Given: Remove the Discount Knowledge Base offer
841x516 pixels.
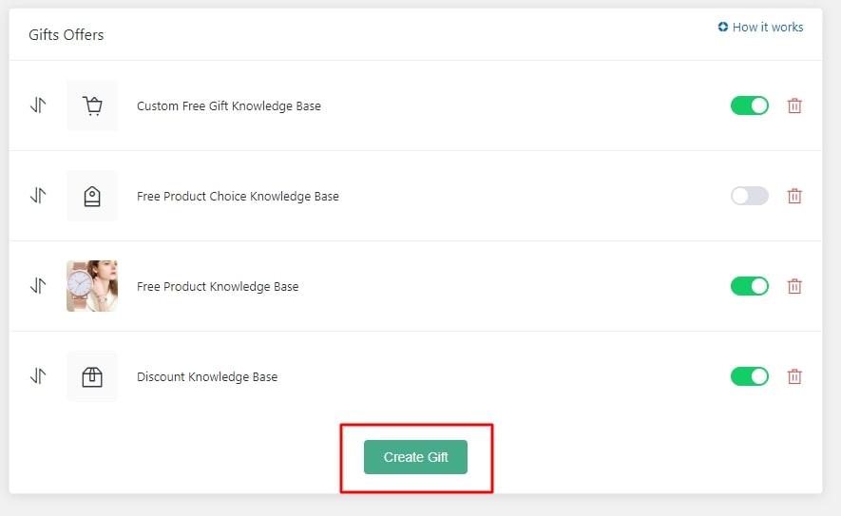Looking at the screenshot, I should pyautogui.click(x=794, y=376).
